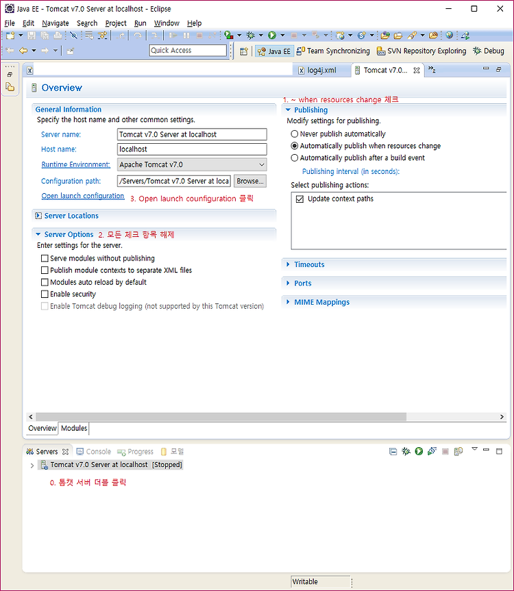Viewport: 514px width, 591px height.
Task: Close the Tomcat v7.0 editor tab
Action: click(416, 71)
